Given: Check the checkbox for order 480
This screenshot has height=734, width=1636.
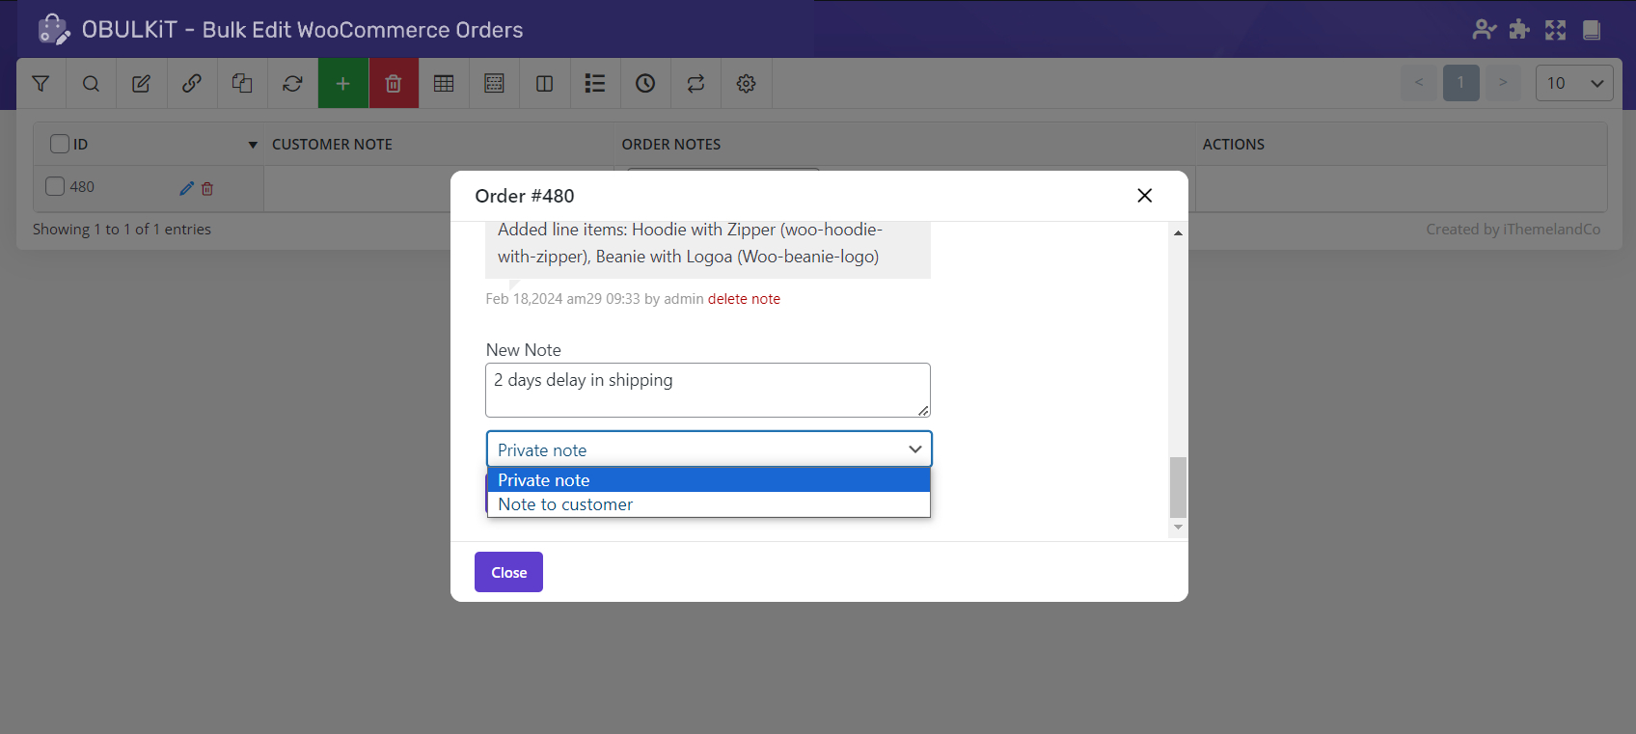Looking at the screenshot, I should [55, 186].
